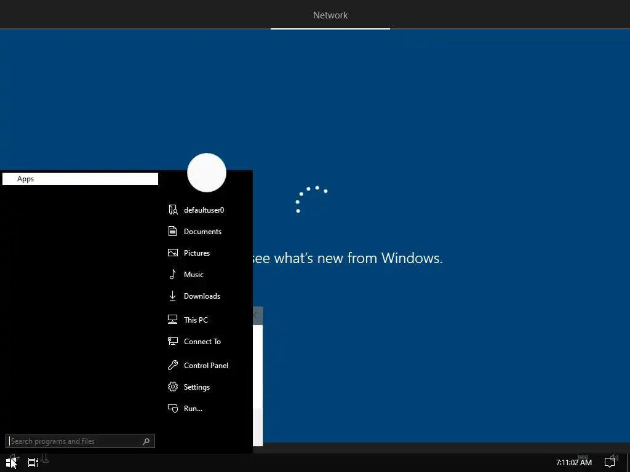The image size is (630, 472).
Task: Launch Control Panel from the Start menu
Action: [x=205, y=365]
